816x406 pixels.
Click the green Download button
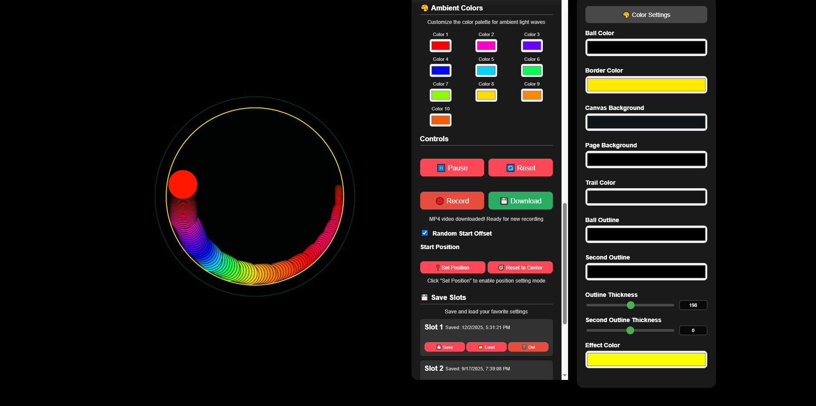click(520, 201)
